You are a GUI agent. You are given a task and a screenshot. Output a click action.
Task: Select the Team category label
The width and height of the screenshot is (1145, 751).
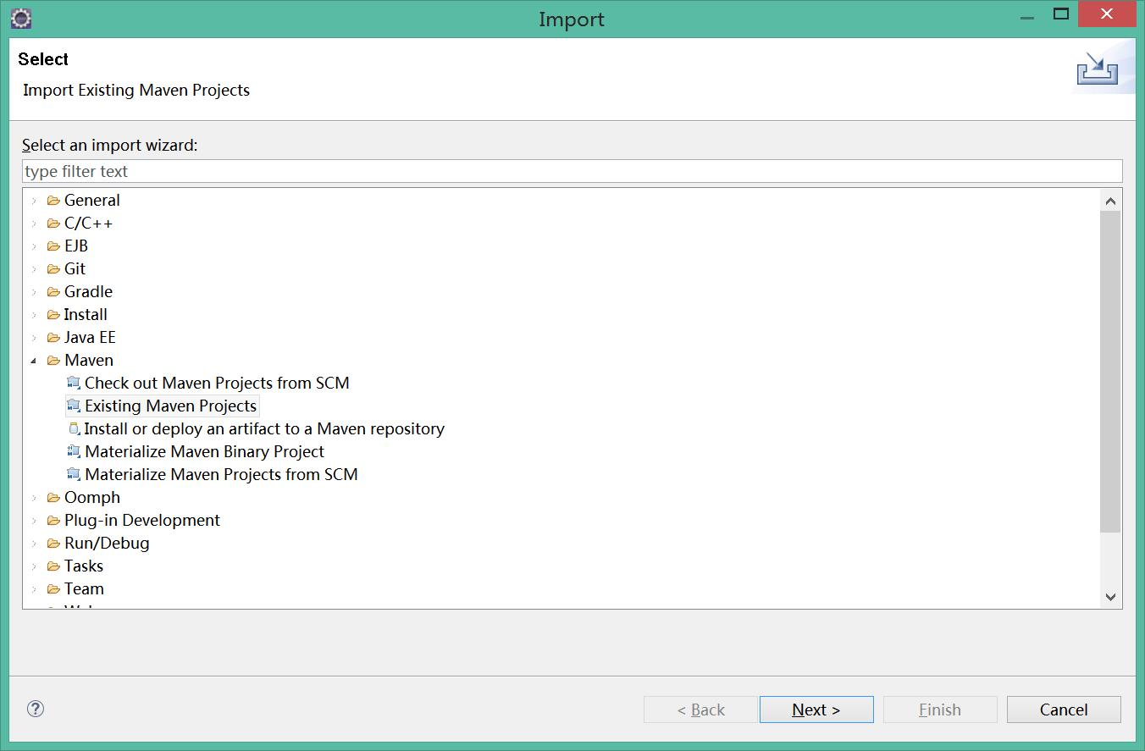[84, 588]
